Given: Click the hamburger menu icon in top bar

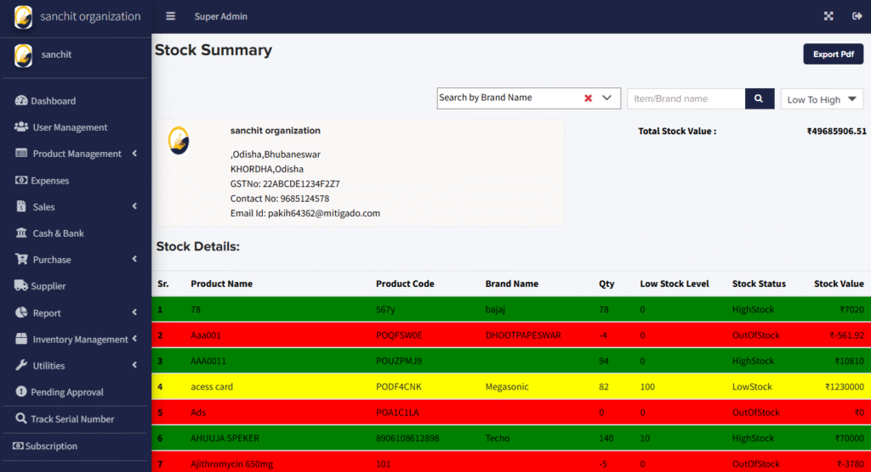Looking at the screenshot, I should 171,16.
